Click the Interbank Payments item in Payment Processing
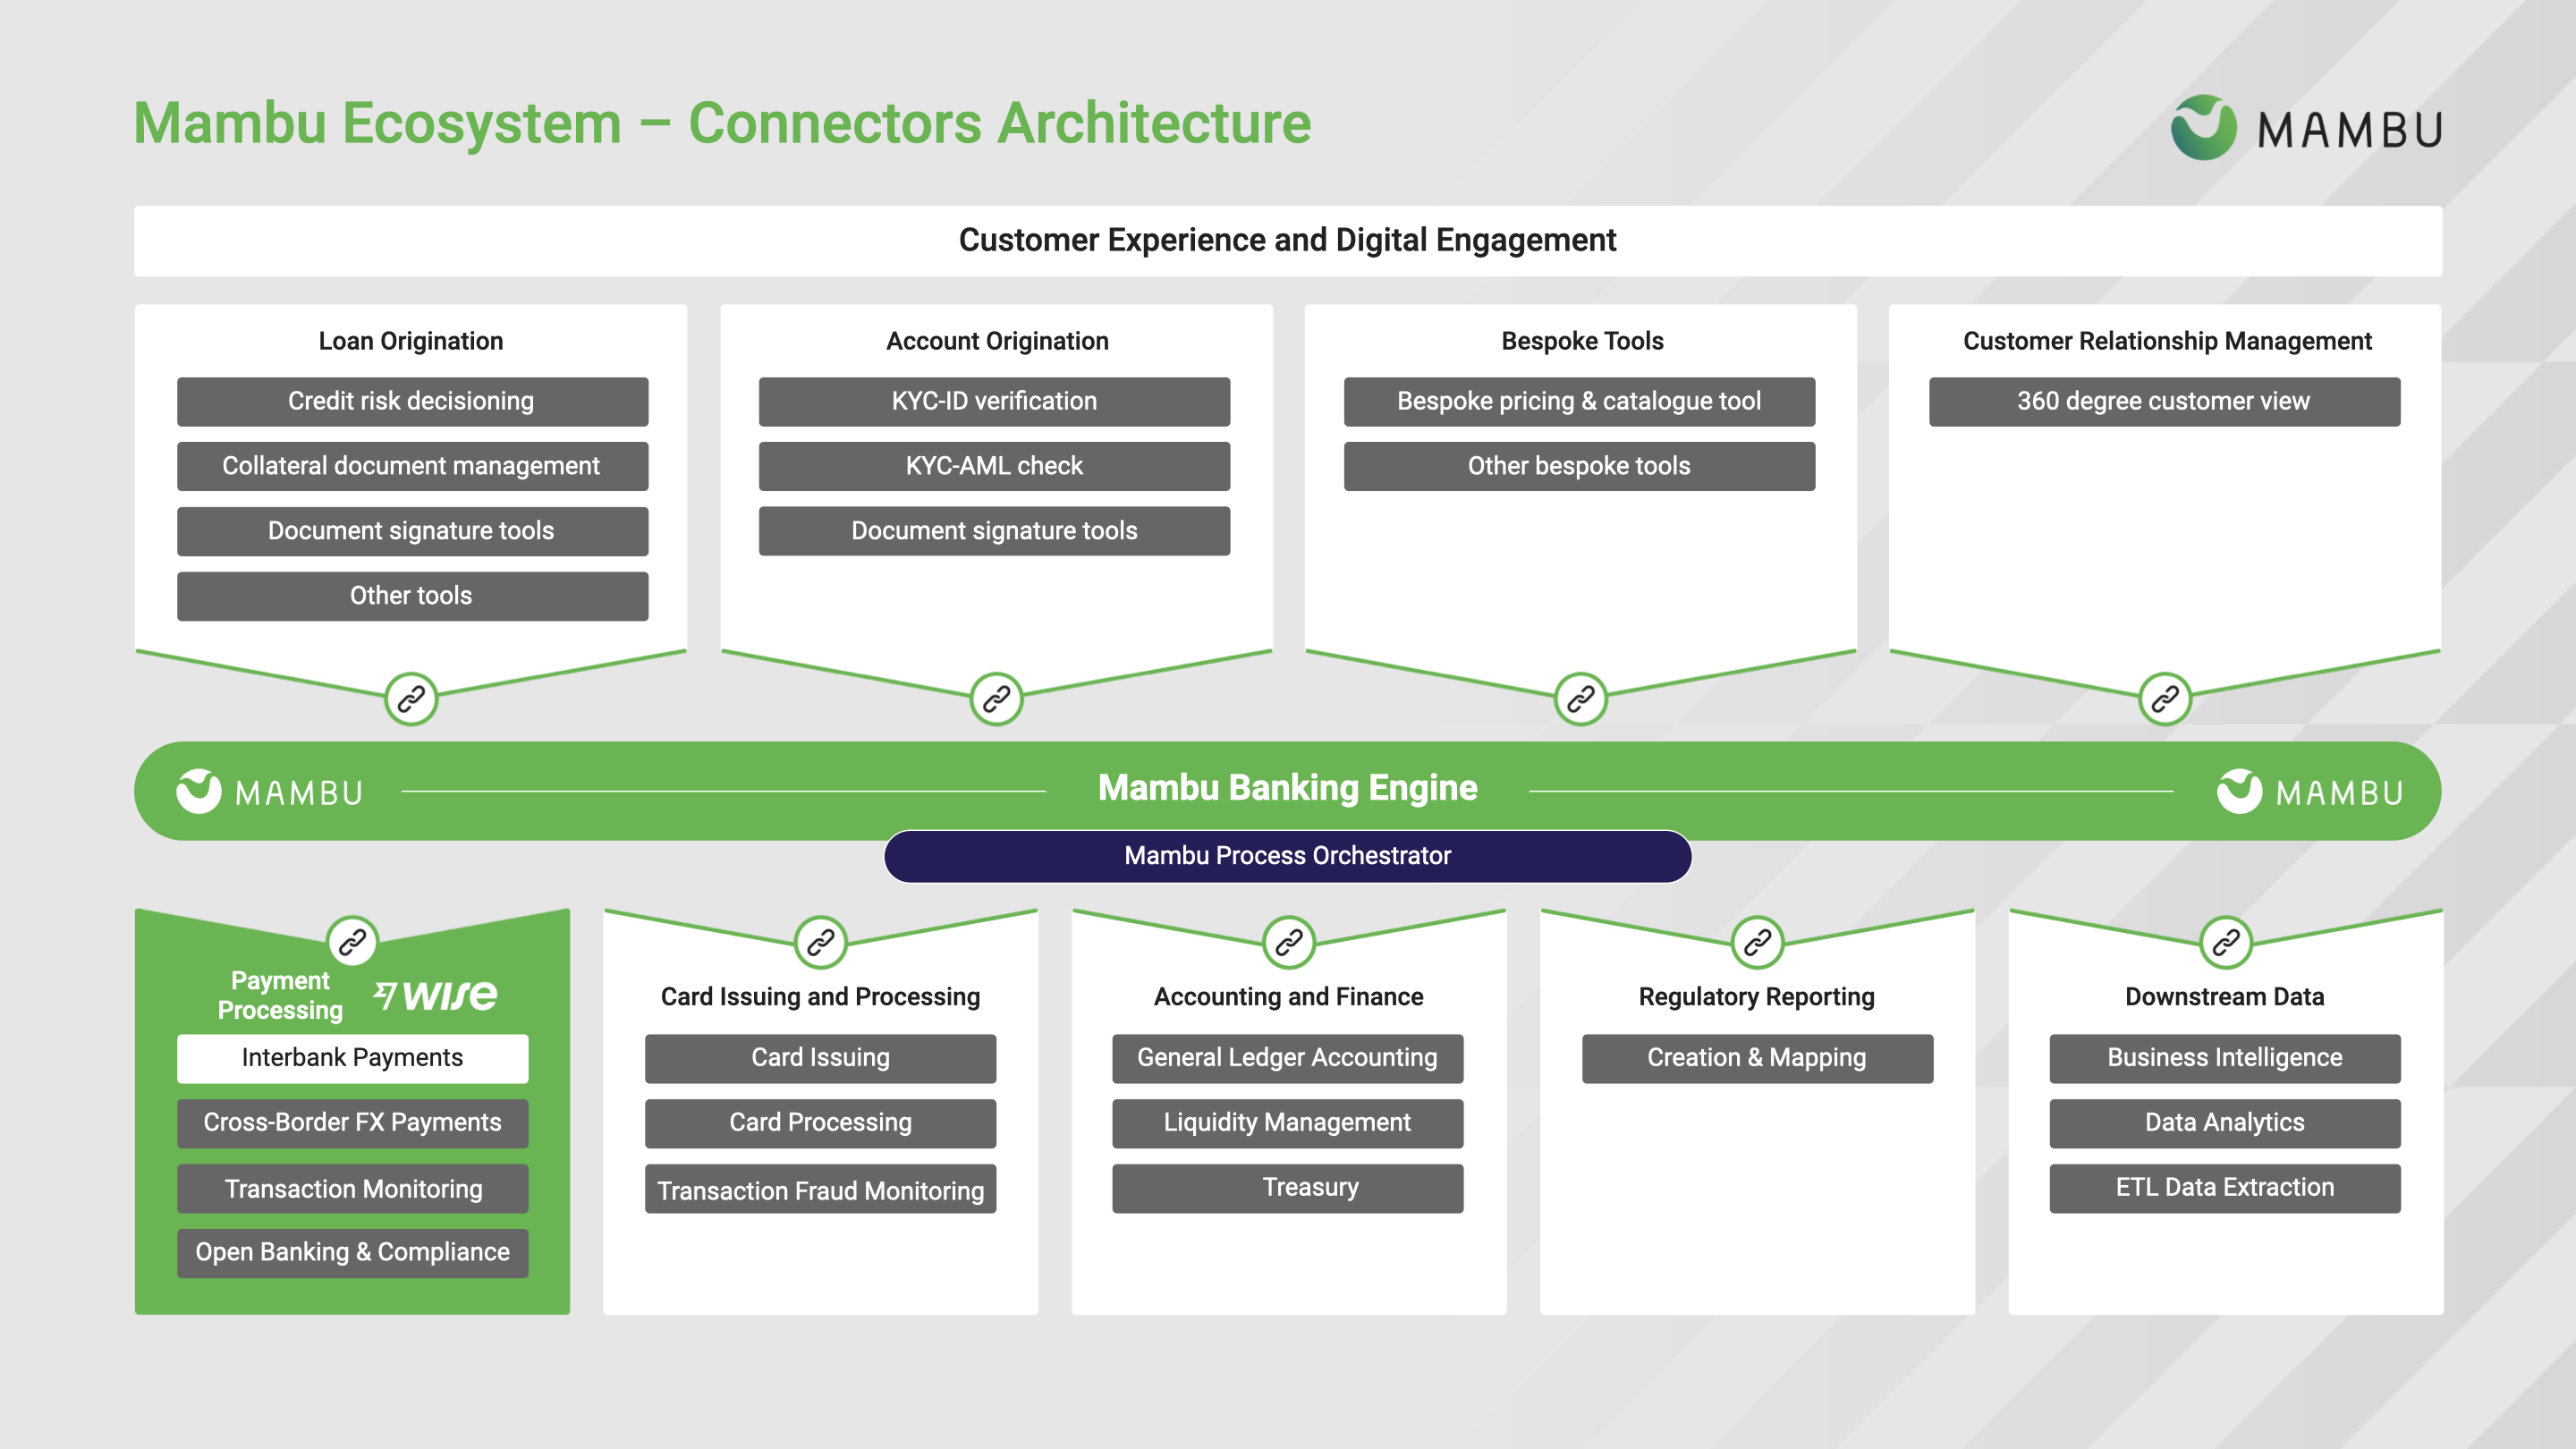 (x=352, y=1058)
